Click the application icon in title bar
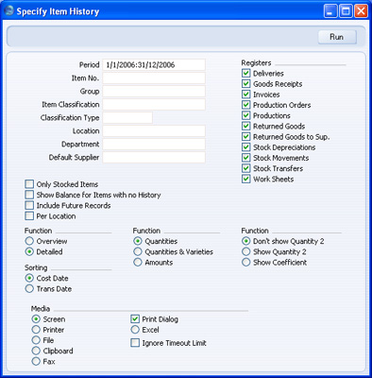 (x=8, y=11)
